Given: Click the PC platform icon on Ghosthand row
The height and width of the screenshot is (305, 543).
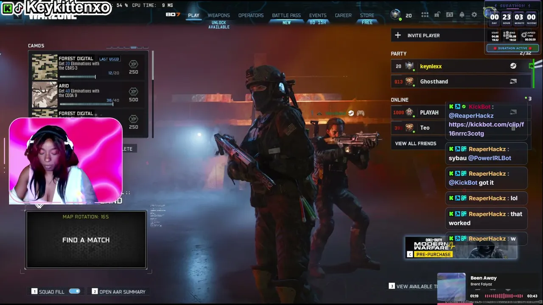Looking at the screenshot, I should (x=513, y=81).
